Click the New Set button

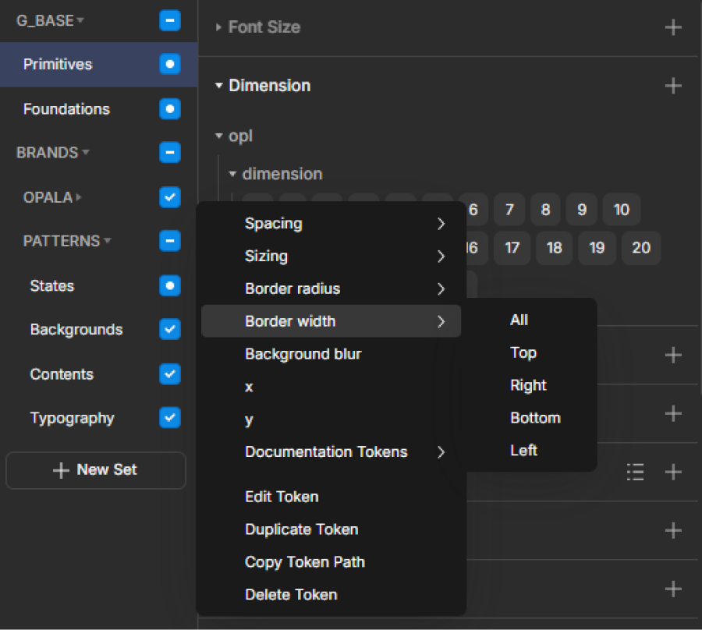[95, 470]
